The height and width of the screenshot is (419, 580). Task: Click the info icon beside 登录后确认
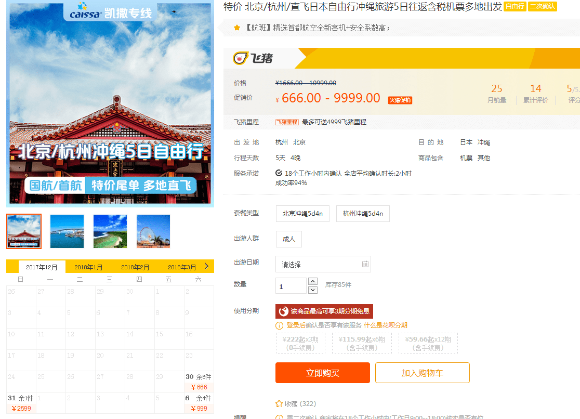click(x=279, y=325)
